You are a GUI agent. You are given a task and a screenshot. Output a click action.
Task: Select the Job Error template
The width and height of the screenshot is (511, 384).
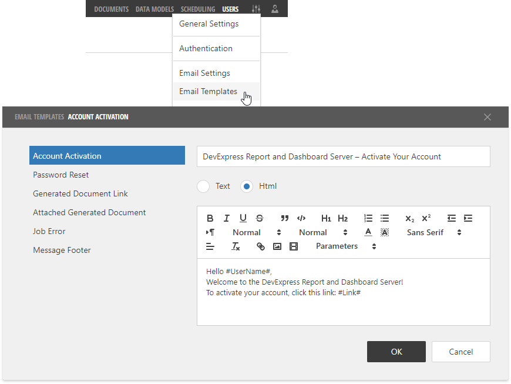click(107, 231)
